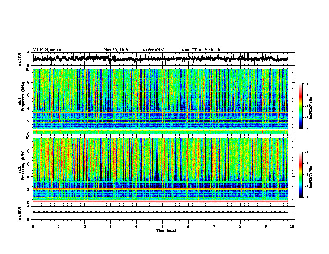Viewport: 329px width, 254px height.
Task: Select the date text "Nov.30, 2019"
Action: click(x=116, y=50)
